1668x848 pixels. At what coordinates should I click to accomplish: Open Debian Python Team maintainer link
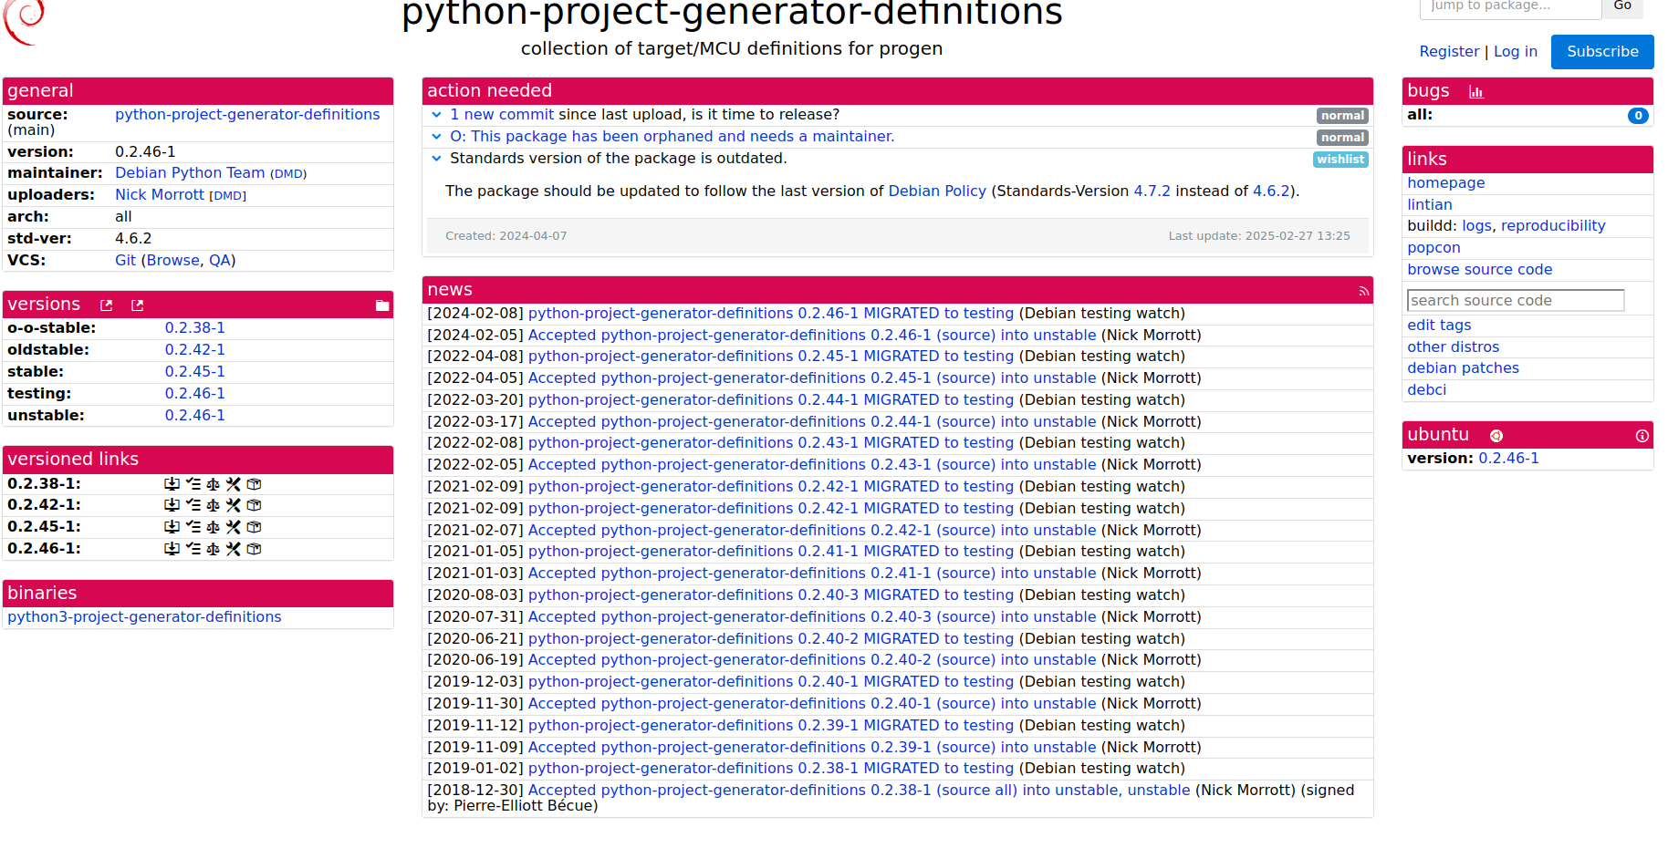pyautogui.click(x=190, y=173)
